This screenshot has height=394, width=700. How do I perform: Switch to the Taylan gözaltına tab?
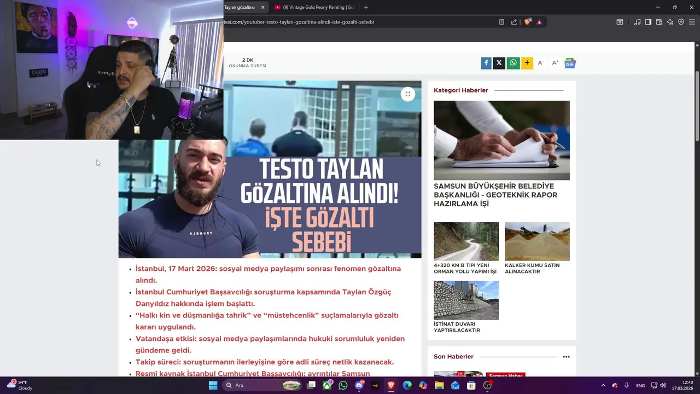pyautogui.click(x=240, y=7)
